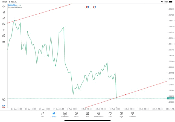Tap the red-blue icon in bottom-left corner
175x122 pixels.
click(x=4, y=106)
